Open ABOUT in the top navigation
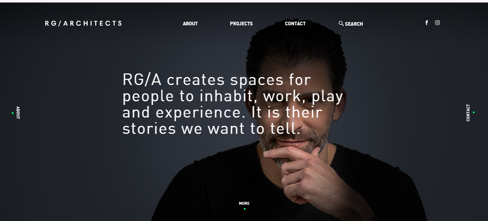The image size is (488, 221). [190, 24]
